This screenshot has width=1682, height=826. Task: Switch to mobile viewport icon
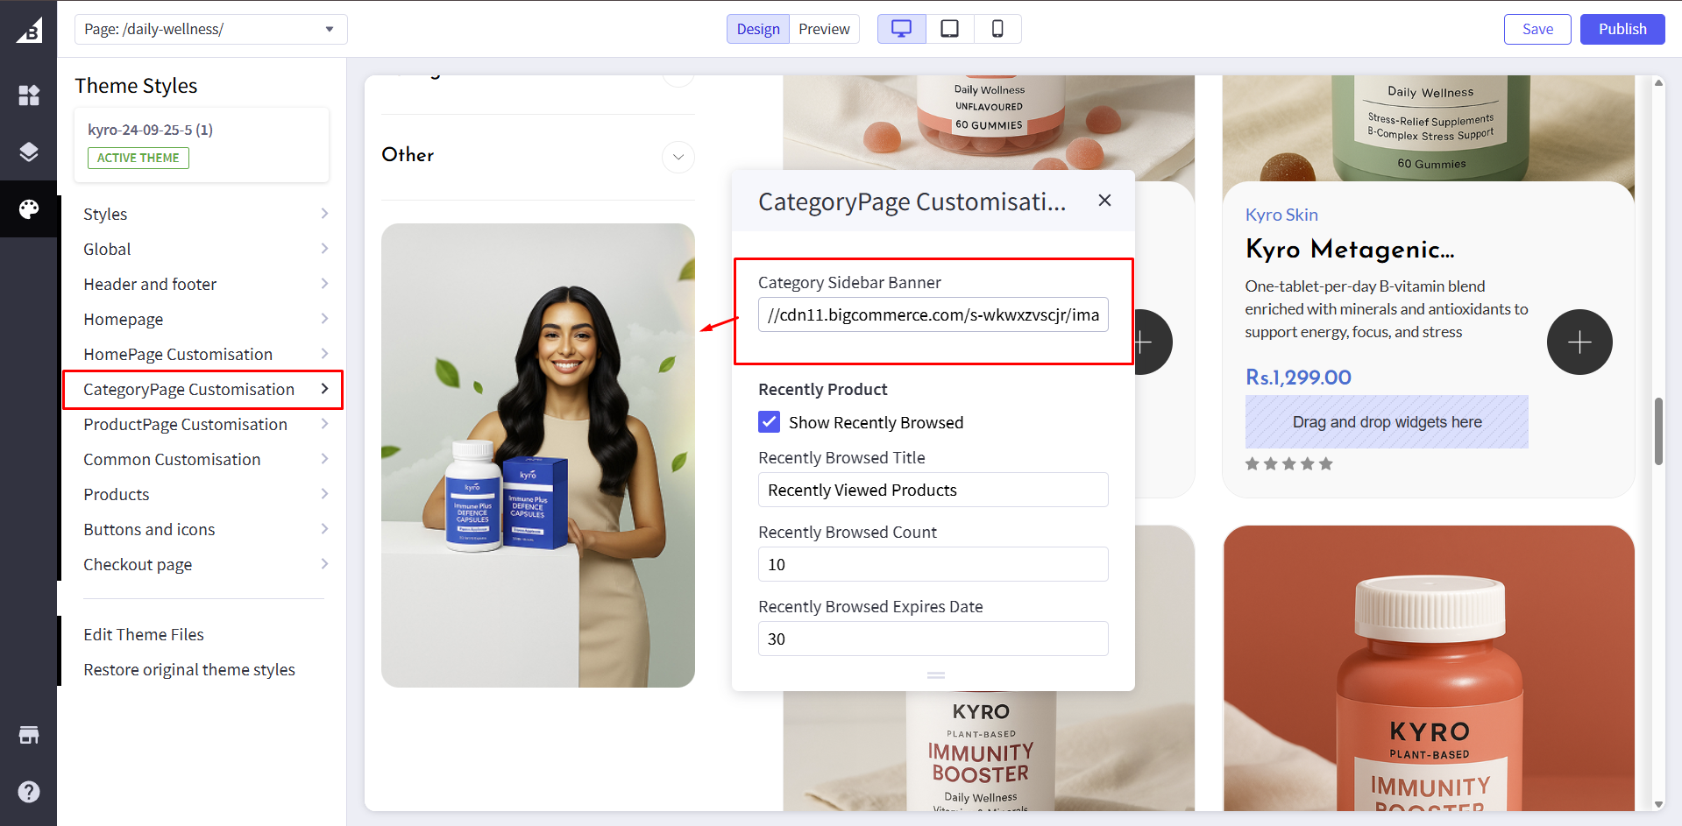pos(997,29)
